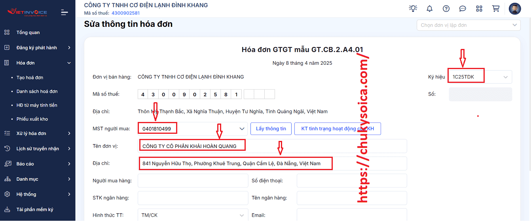531x223 pixels.
Task: Click KT tình trạng hoạt động button
Action: coord(338,129)
